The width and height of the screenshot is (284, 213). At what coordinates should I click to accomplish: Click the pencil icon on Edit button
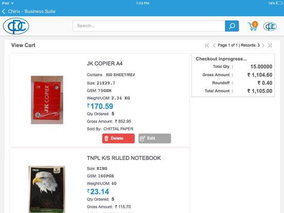[x=143, y=138]
